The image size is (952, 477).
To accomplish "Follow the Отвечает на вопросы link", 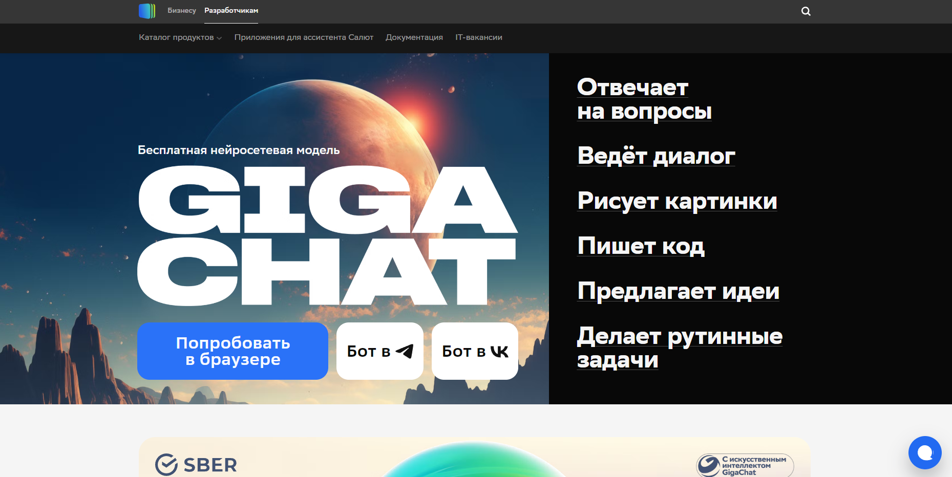I will 644,99.
